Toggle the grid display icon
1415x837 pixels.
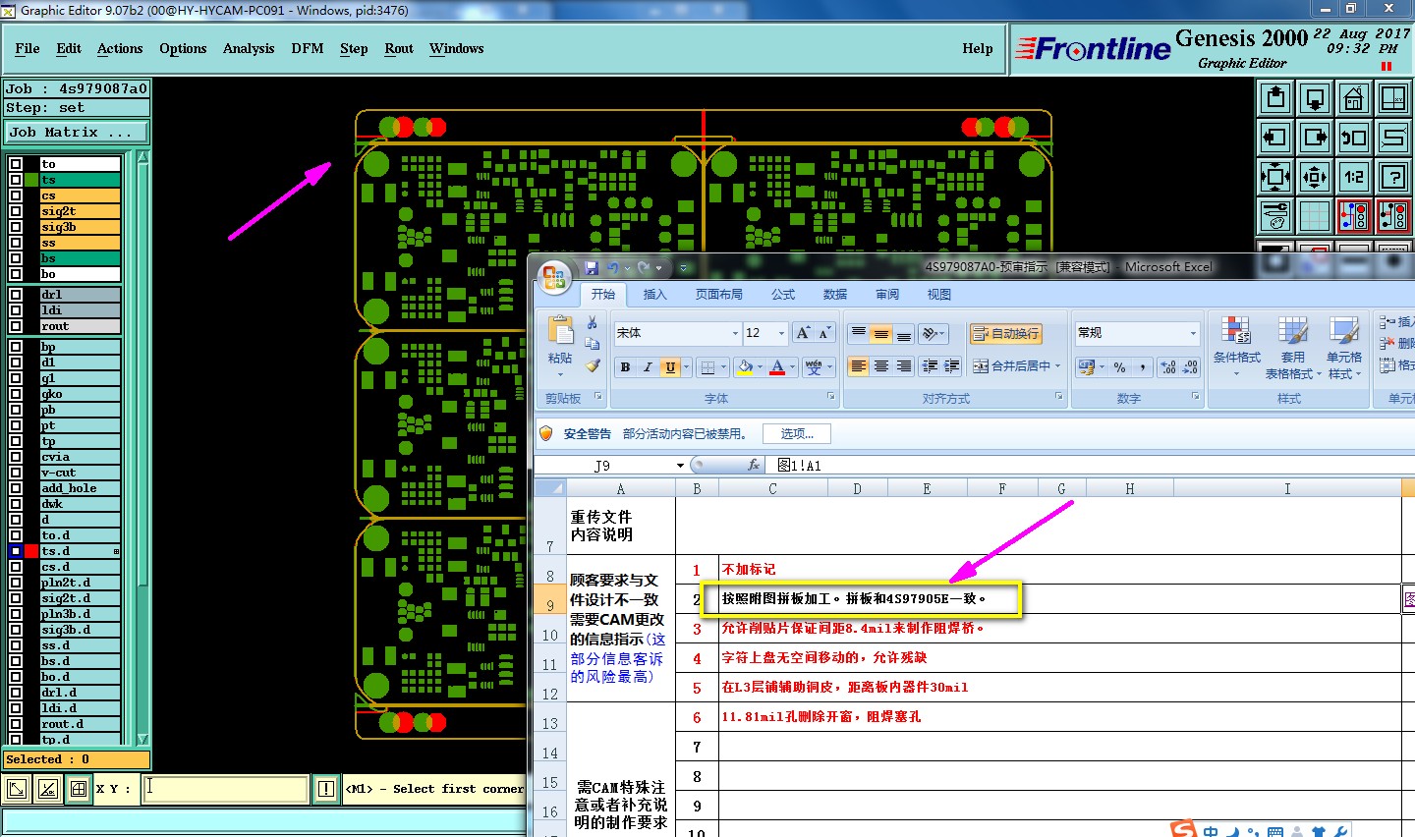pyautogui.click(x=1315, y=216)
